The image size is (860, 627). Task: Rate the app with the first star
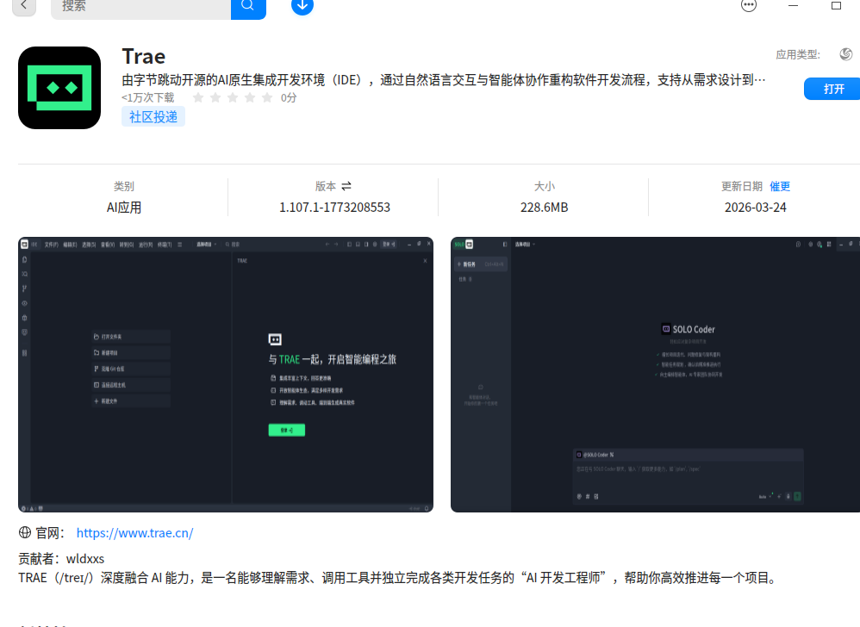(x=198, y=97)
